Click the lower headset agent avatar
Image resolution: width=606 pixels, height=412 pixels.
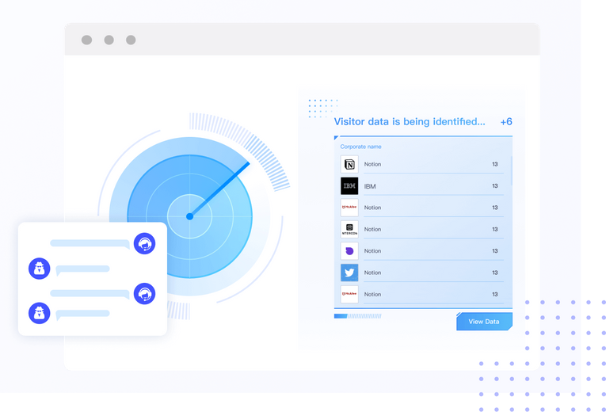144,294
